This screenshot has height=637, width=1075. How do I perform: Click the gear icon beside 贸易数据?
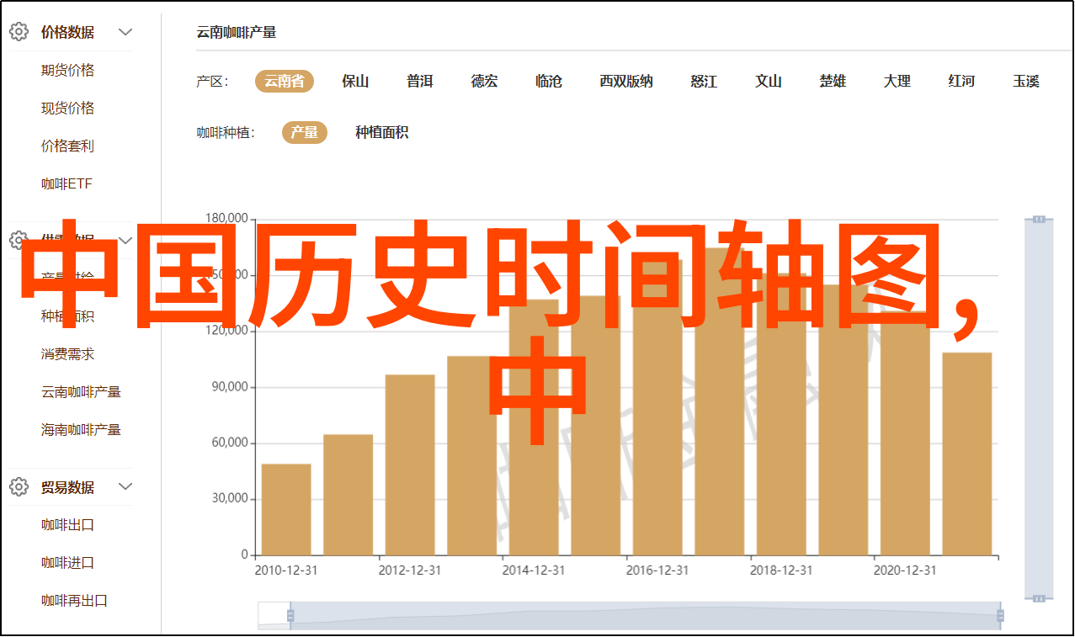19,486
